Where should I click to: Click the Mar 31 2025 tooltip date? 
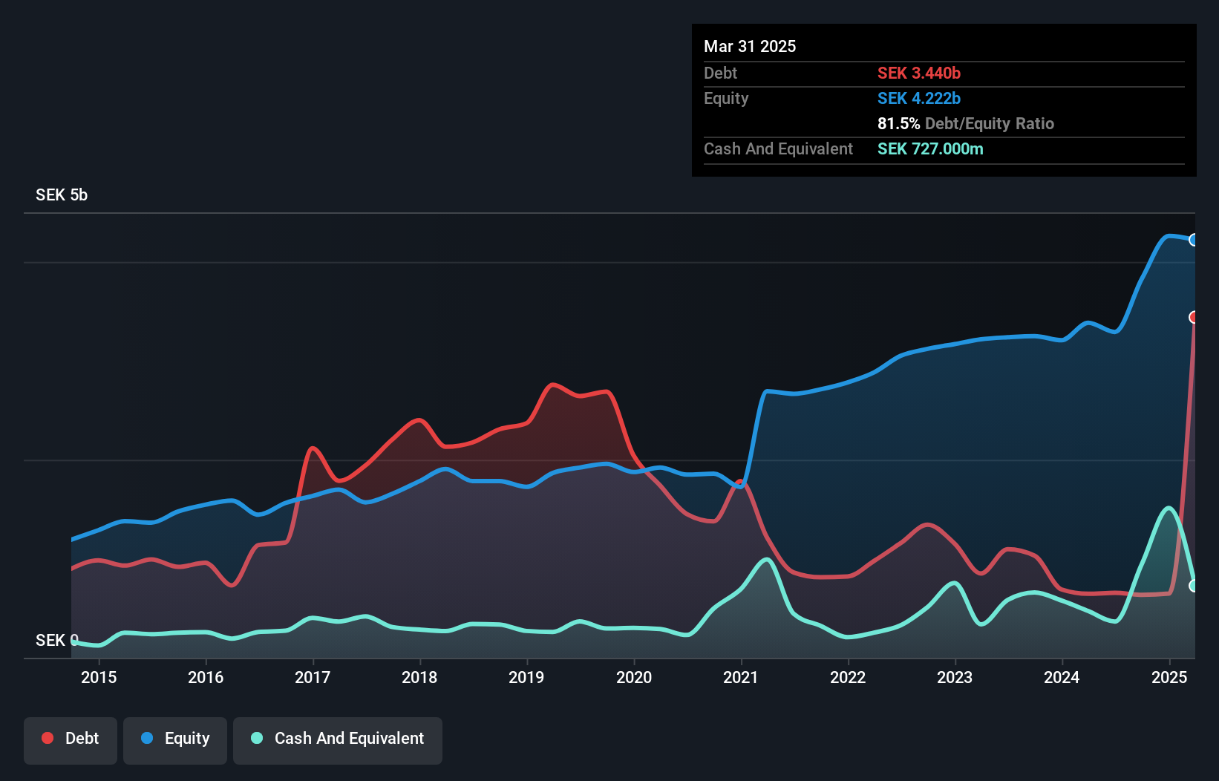tap(750, 47)
